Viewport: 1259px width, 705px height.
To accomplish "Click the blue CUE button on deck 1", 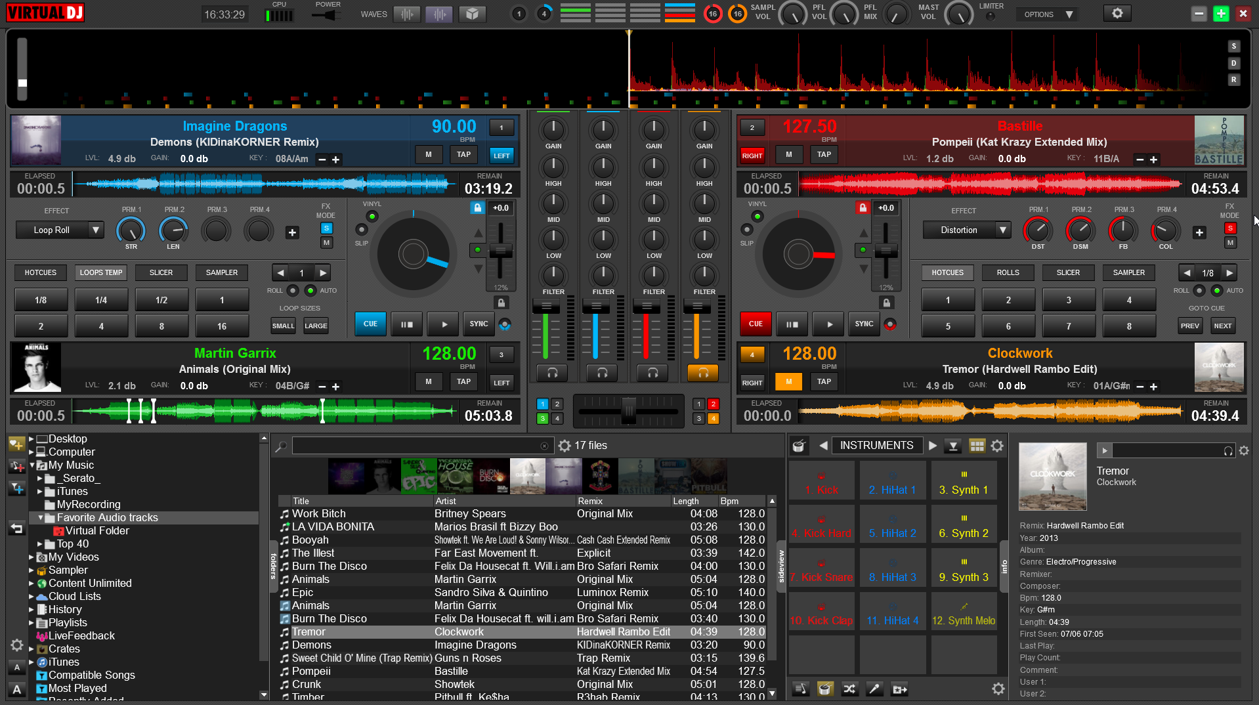I will (x=370, y=324).
